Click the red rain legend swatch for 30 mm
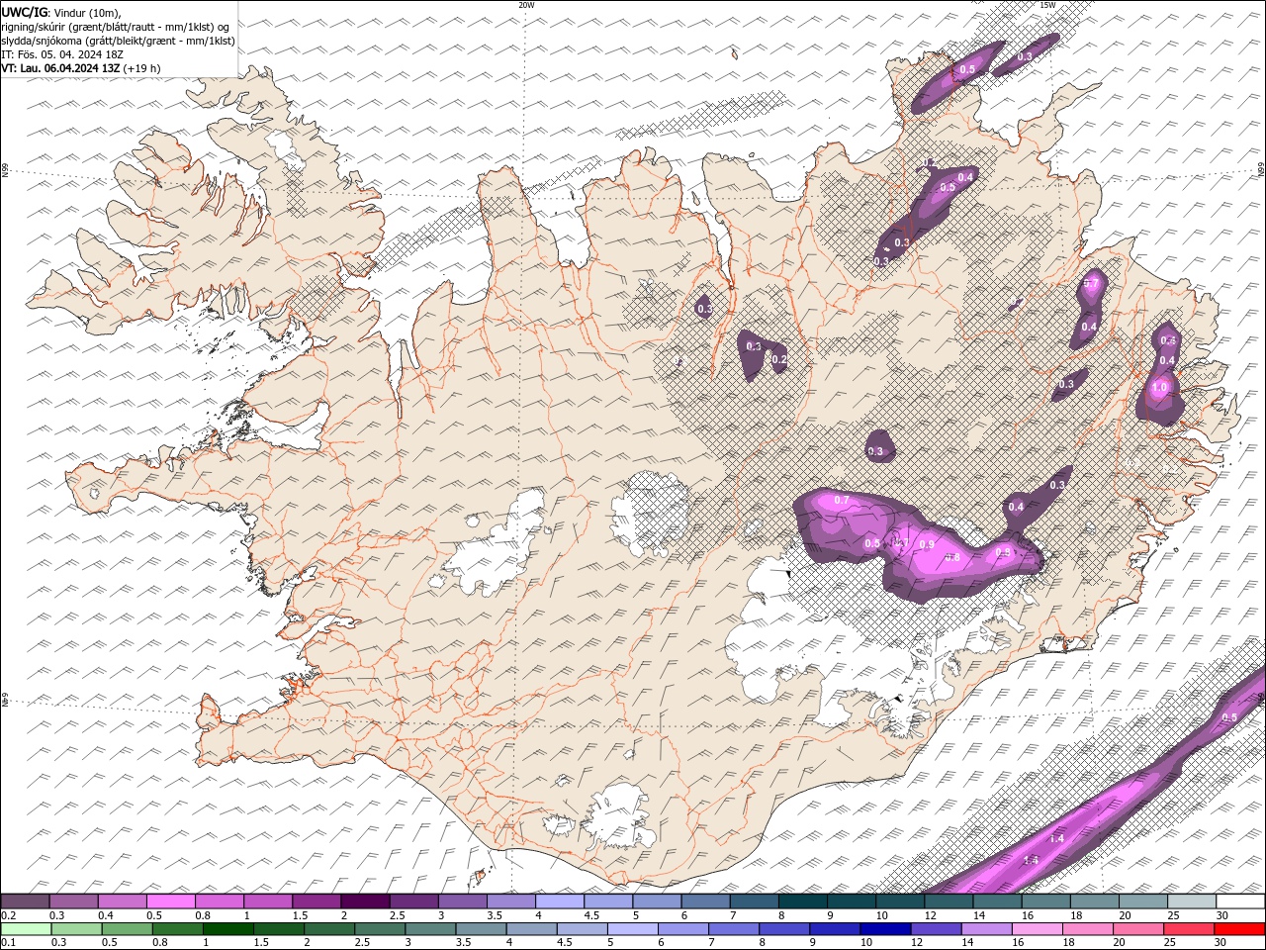Image resolution: width=1266 pixels, height=950 pixels. (1238, 928)
